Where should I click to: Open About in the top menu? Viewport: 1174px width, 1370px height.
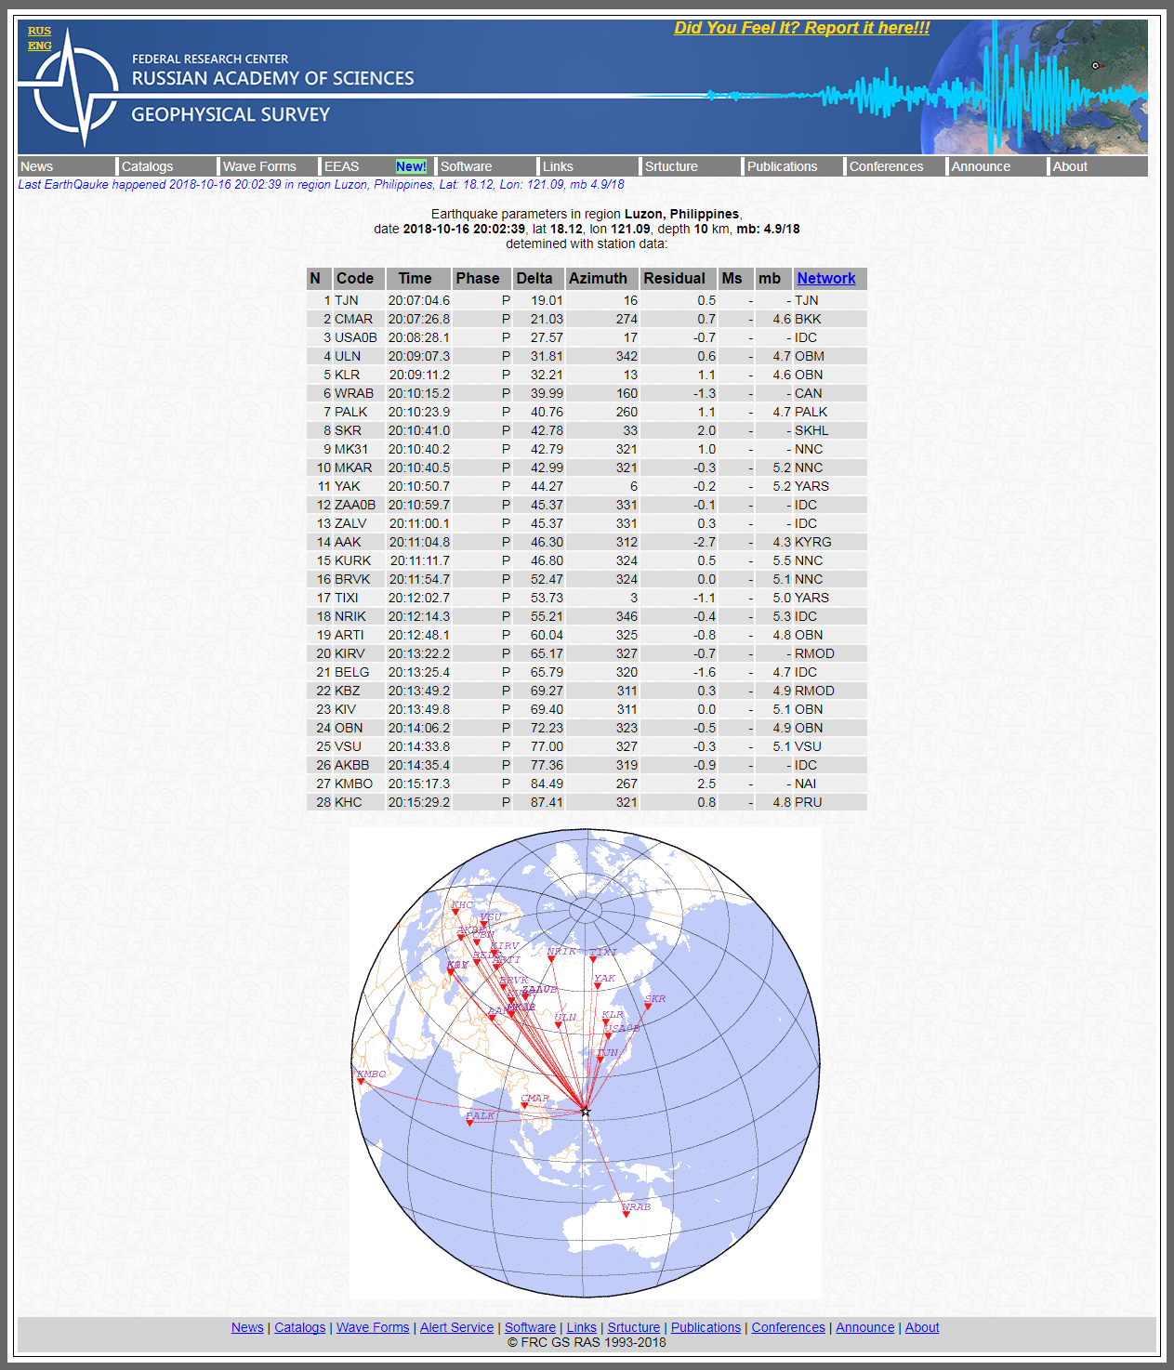[1070, 166]
